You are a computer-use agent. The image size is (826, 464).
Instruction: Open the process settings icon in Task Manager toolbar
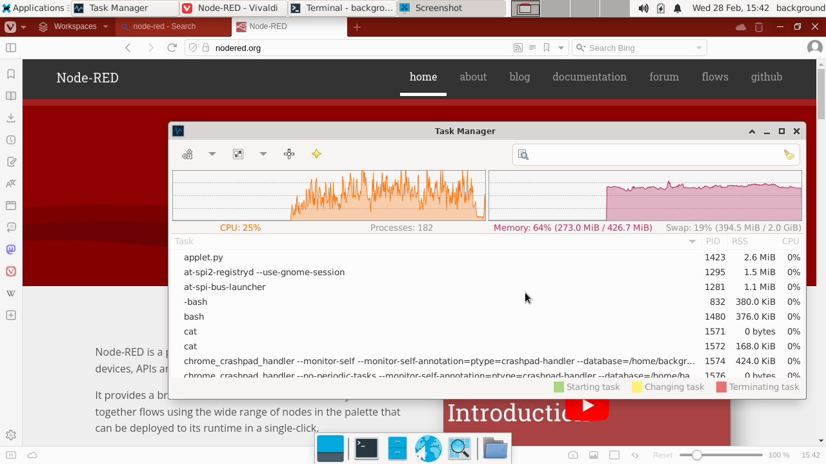187,154
